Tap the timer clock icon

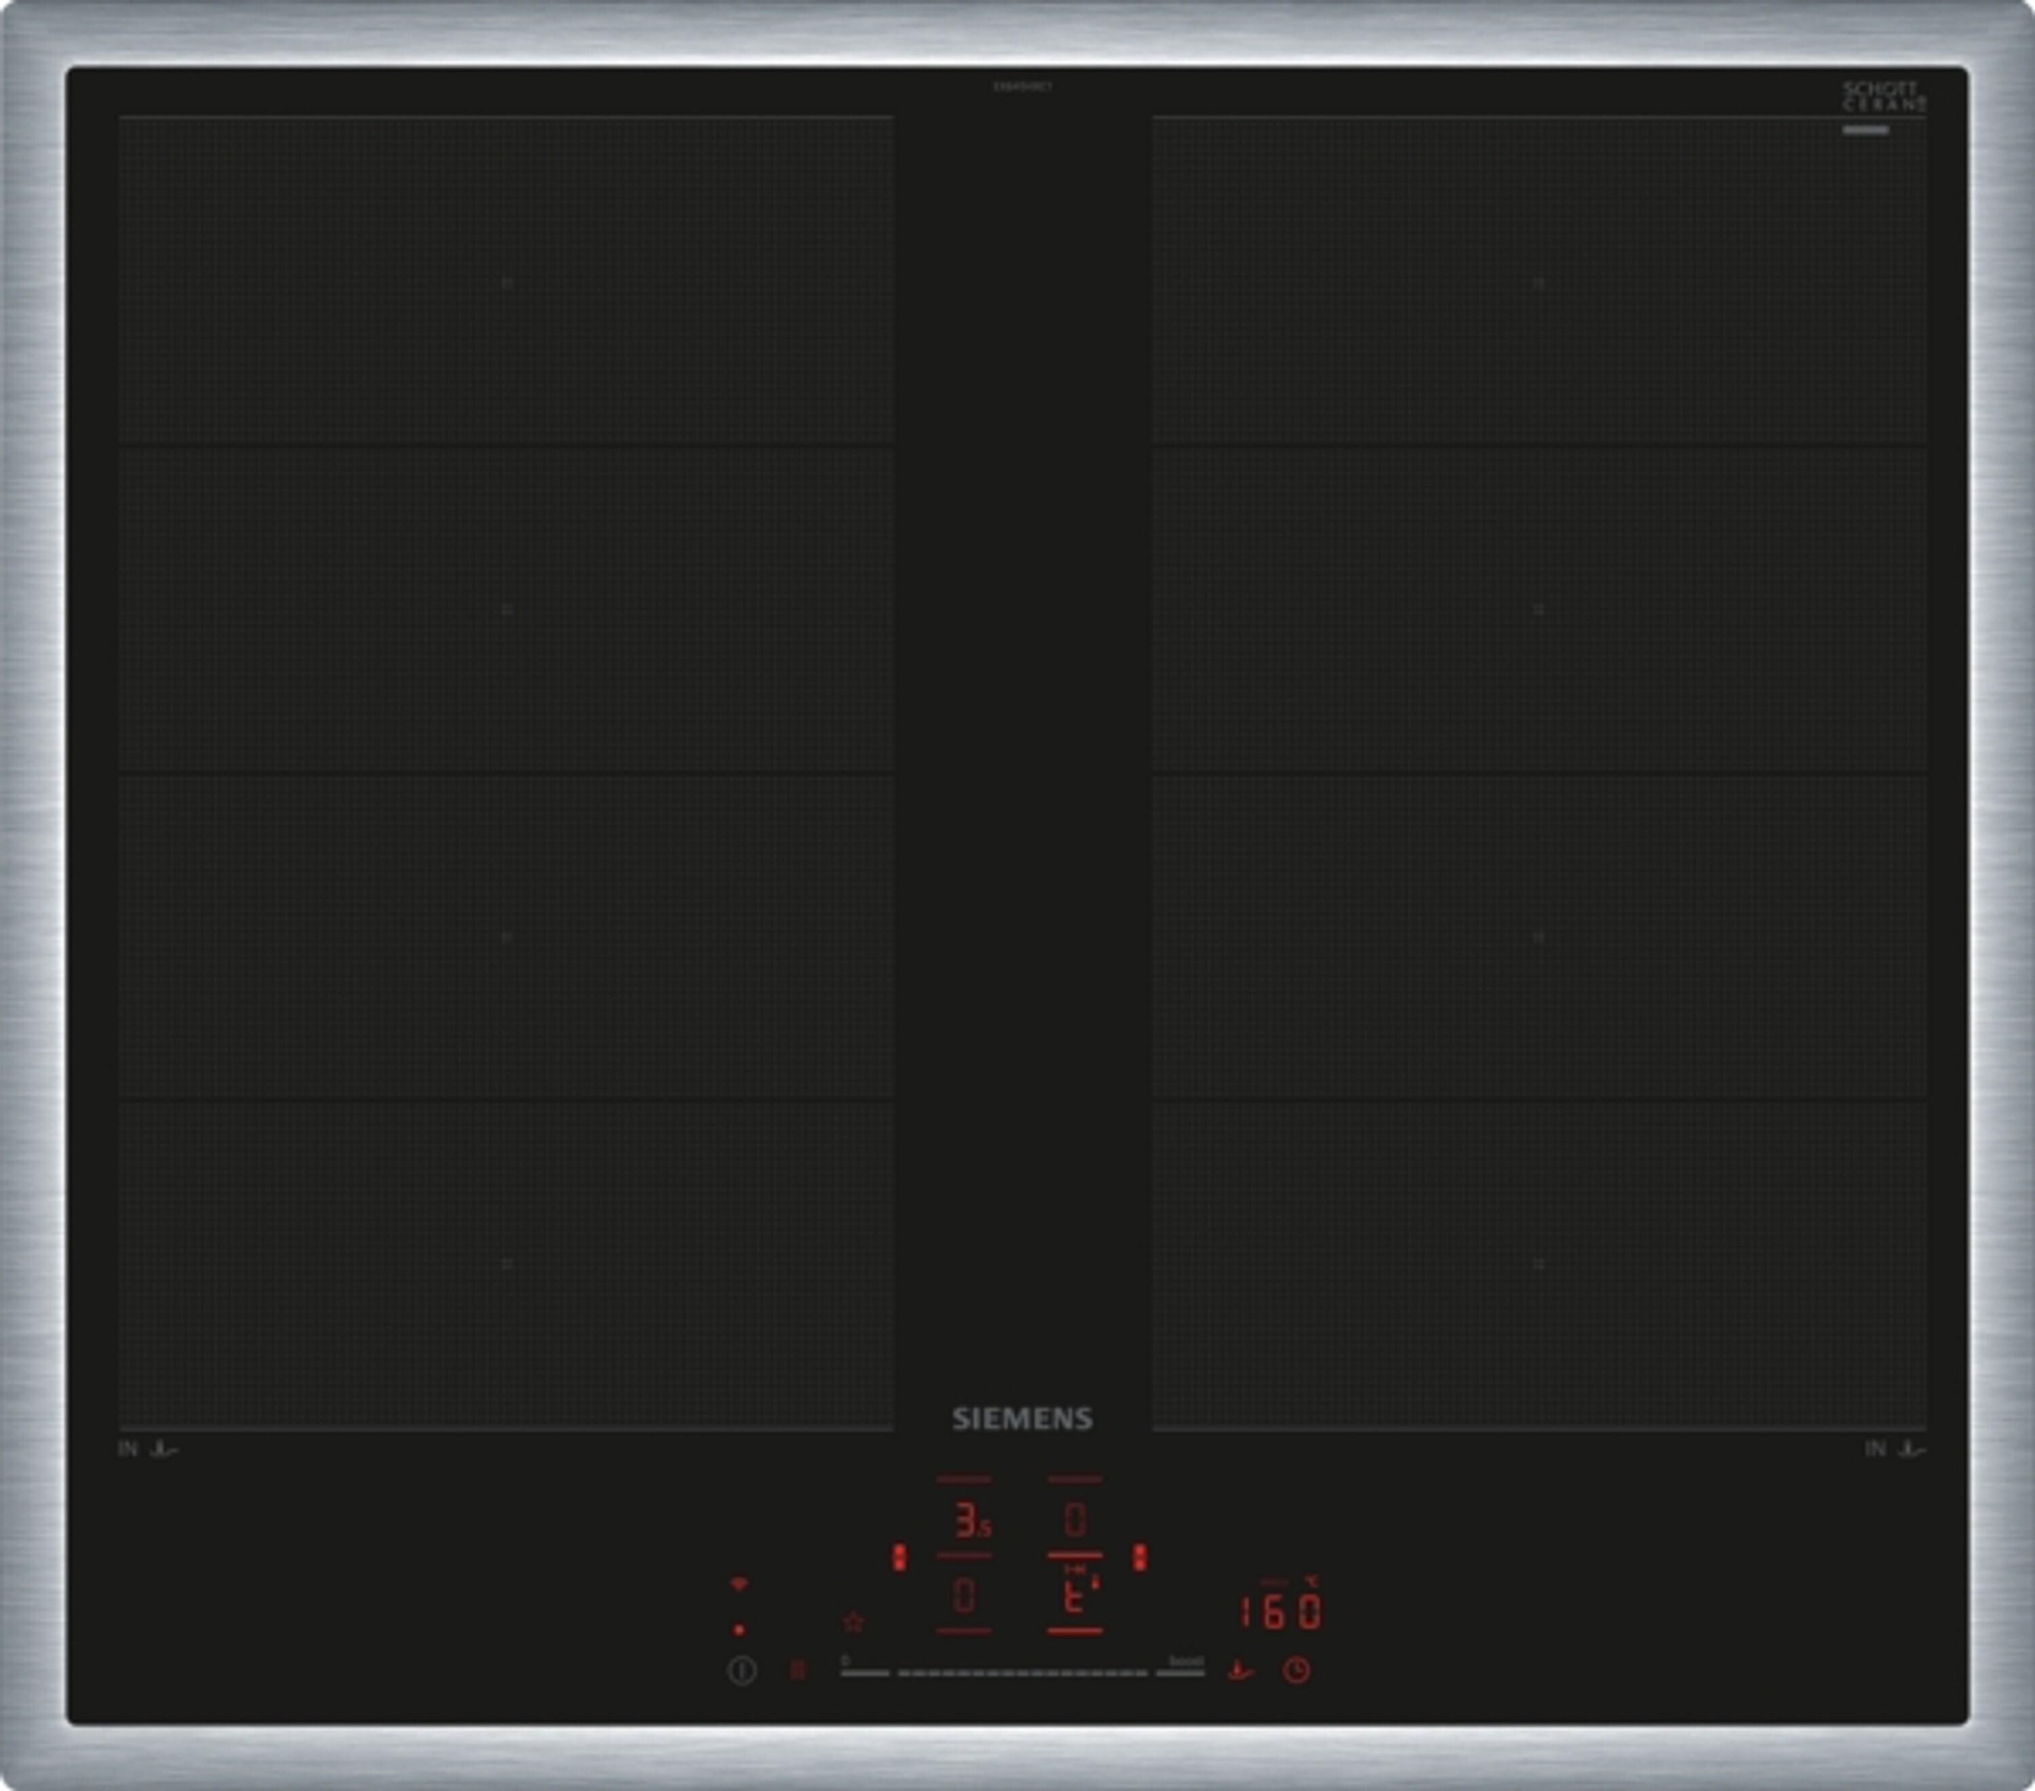click(1295, 1670)
